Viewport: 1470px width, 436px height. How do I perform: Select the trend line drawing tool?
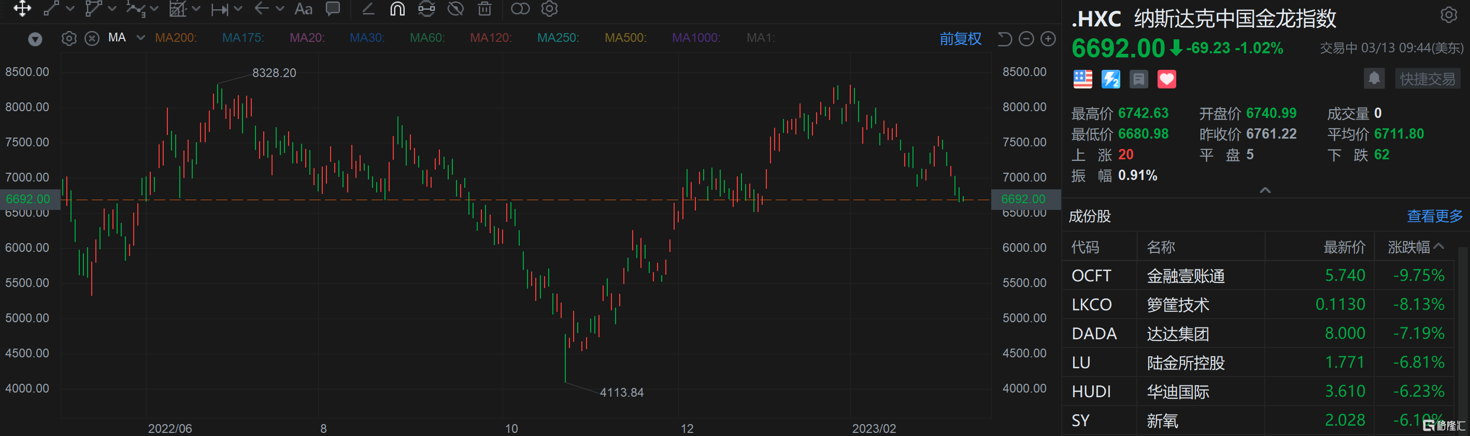52,9
